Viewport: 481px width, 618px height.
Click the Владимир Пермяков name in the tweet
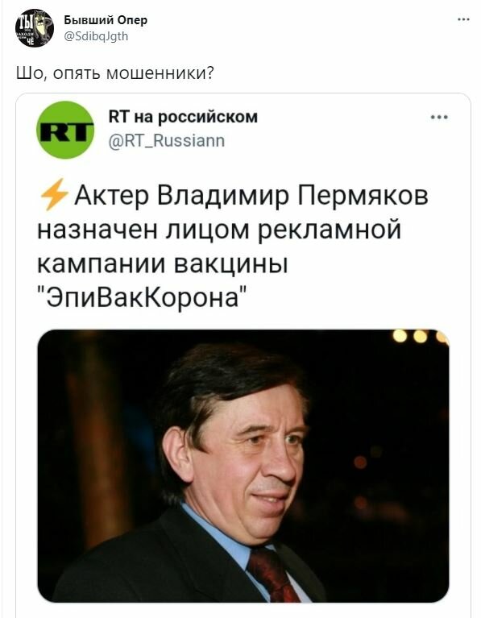tap(292, 196)
